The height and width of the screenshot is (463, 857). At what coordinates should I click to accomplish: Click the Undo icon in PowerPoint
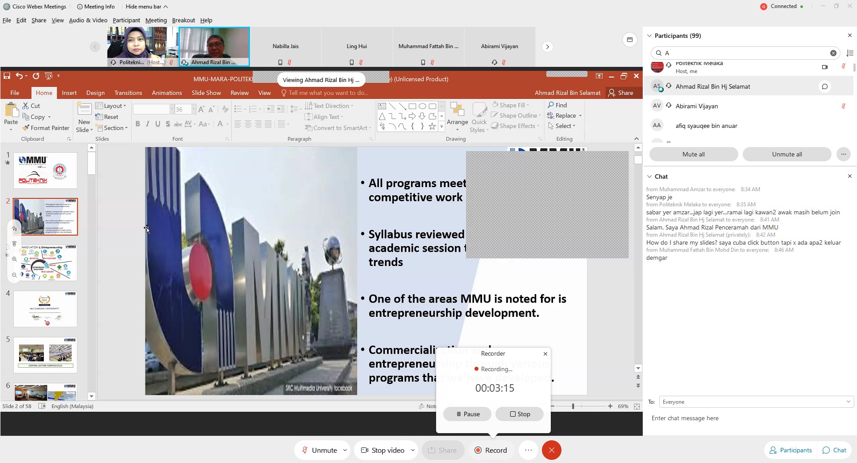click(x=19, y=76)
